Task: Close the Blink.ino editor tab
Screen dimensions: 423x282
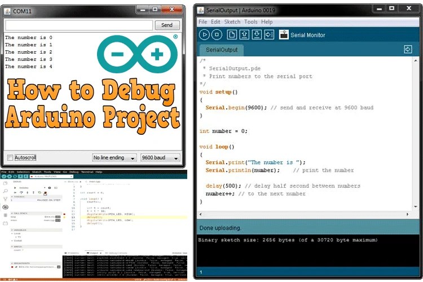Action: click(81, 182)
